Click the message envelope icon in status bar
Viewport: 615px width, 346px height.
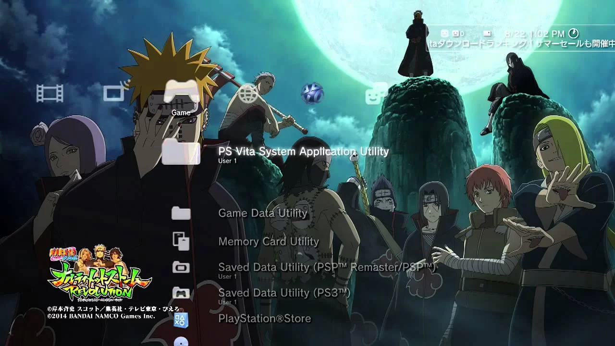[x=487, y=33]
